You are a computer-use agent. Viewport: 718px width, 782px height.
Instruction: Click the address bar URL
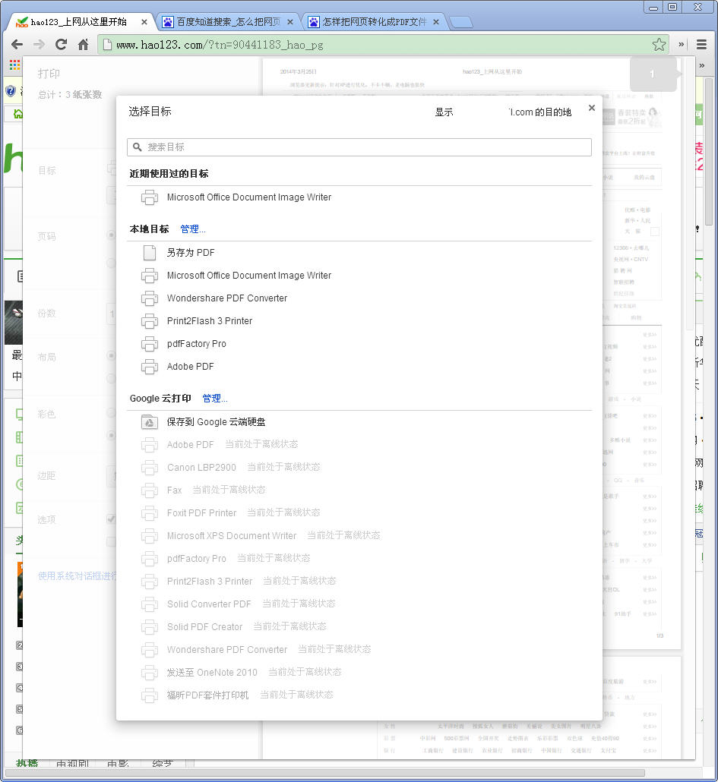(x=220, y=45)
